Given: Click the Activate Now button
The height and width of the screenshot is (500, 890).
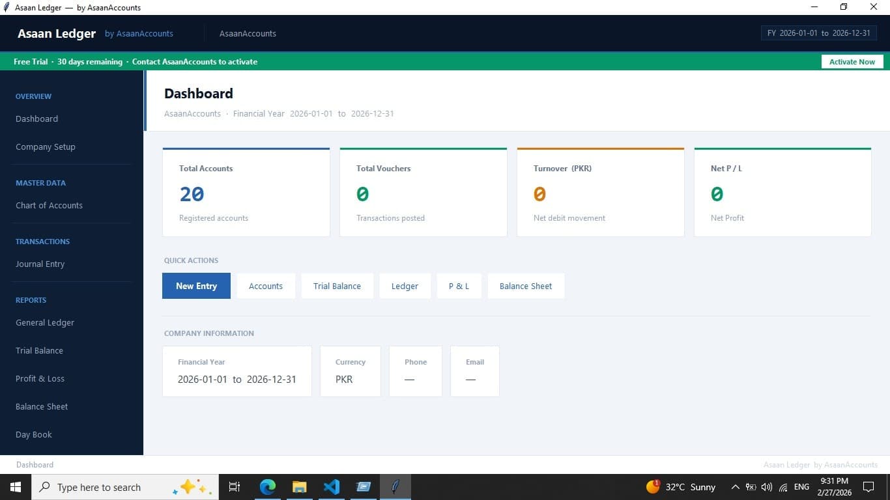Looking at the screenshot, I should 852,61.
